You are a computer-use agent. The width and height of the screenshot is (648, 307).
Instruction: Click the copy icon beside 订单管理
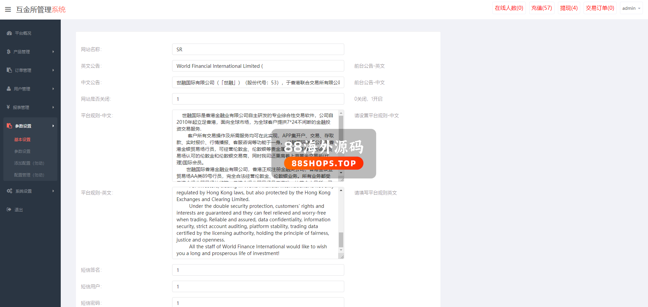pos(9,70)
